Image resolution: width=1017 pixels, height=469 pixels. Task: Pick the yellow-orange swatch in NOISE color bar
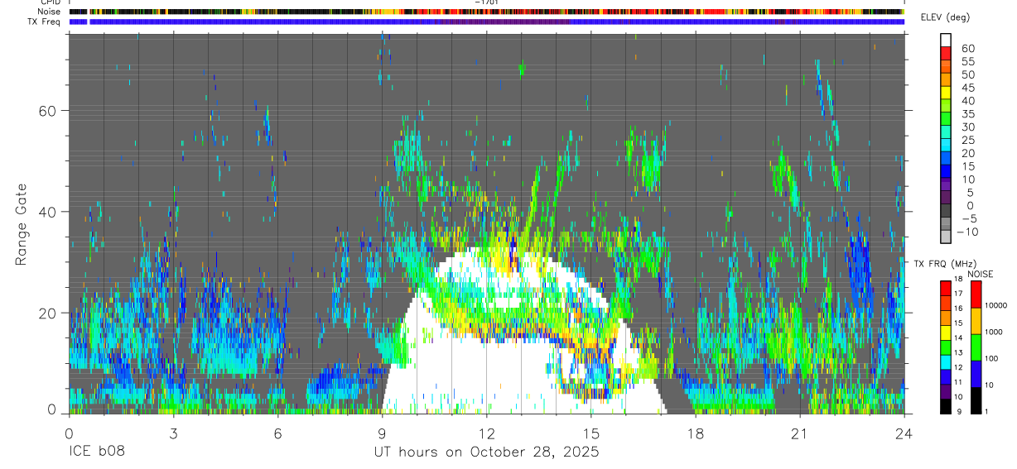point(976,321)
